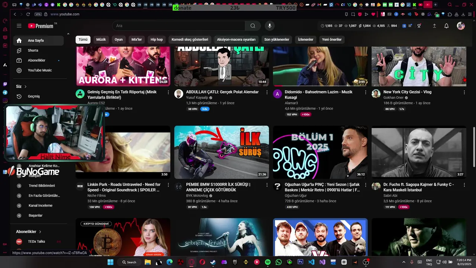This screenshot has width=476, height=268.
Task: Click the VPN badge in address bar
Action: (x=38, y=14)
